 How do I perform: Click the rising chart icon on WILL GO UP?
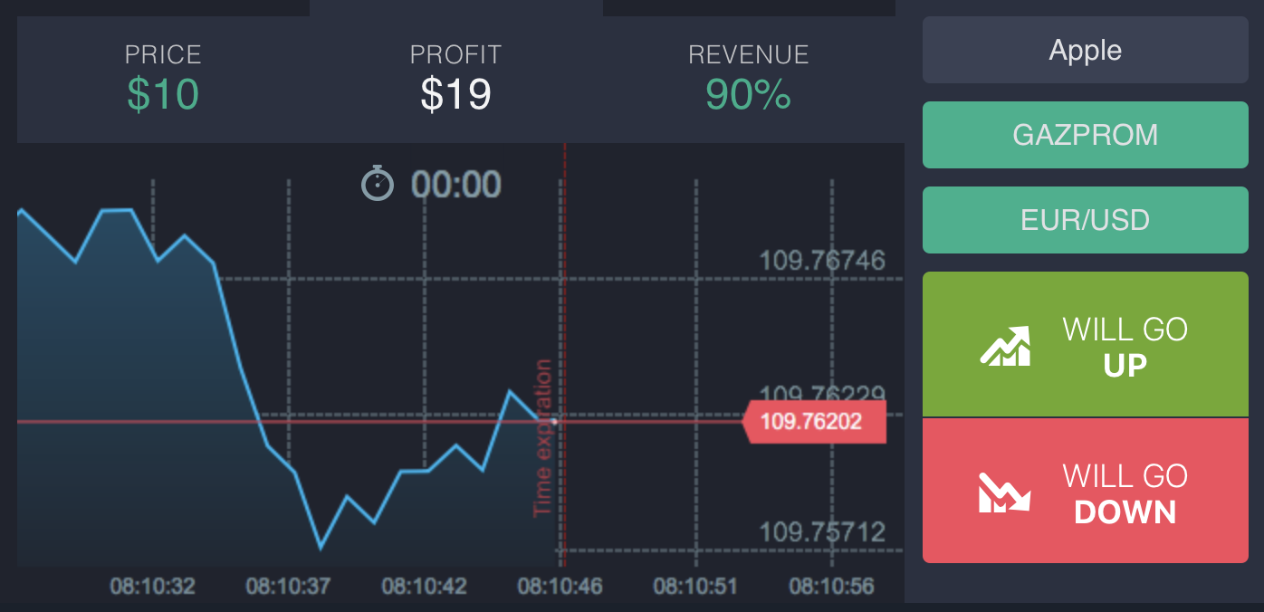pyautogui.click(x=1005, y=346)
